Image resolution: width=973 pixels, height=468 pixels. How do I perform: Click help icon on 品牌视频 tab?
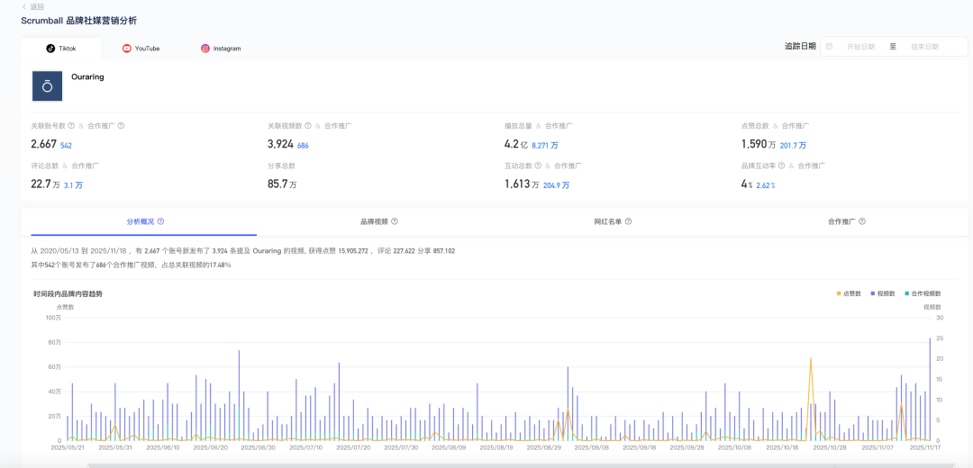click(x=395, y=221)
